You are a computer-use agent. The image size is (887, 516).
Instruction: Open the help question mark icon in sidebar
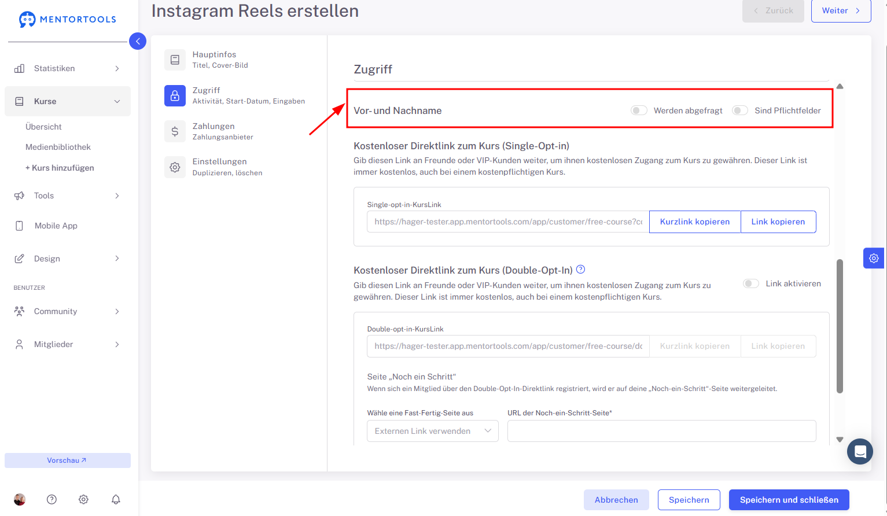click(x=51, y=499)
